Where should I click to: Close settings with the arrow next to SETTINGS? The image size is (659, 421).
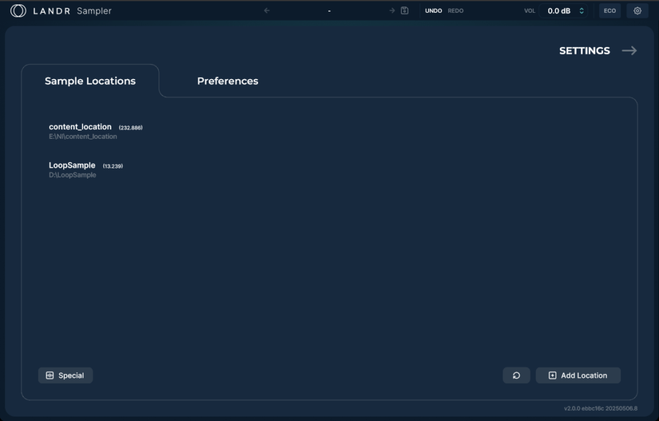tap(629, 51)
